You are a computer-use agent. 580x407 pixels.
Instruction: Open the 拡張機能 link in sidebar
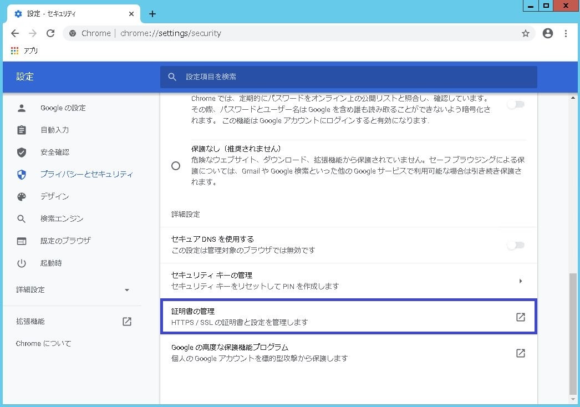[x=30, y=322]
